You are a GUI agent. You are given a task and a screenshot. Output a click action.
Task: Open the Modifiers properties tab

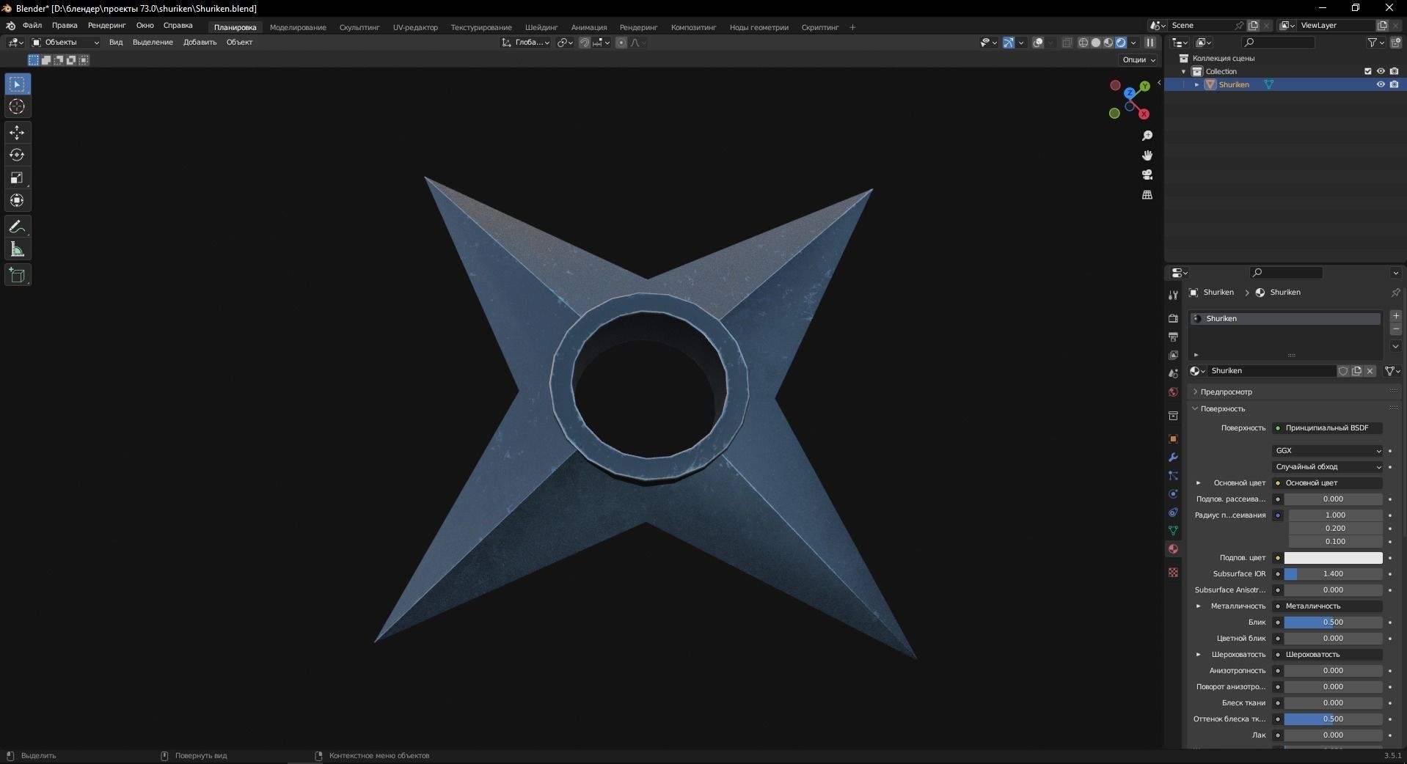point(1173,458)
